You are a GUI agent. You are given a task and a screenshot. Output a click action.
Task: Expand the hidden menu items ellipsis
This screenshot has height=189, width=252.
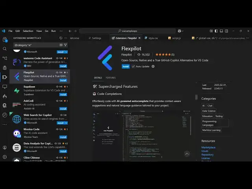click(61, 31)
